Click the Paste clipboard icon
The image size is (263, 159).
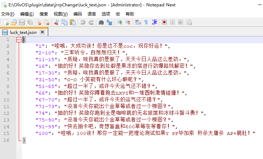pos(73,22)
